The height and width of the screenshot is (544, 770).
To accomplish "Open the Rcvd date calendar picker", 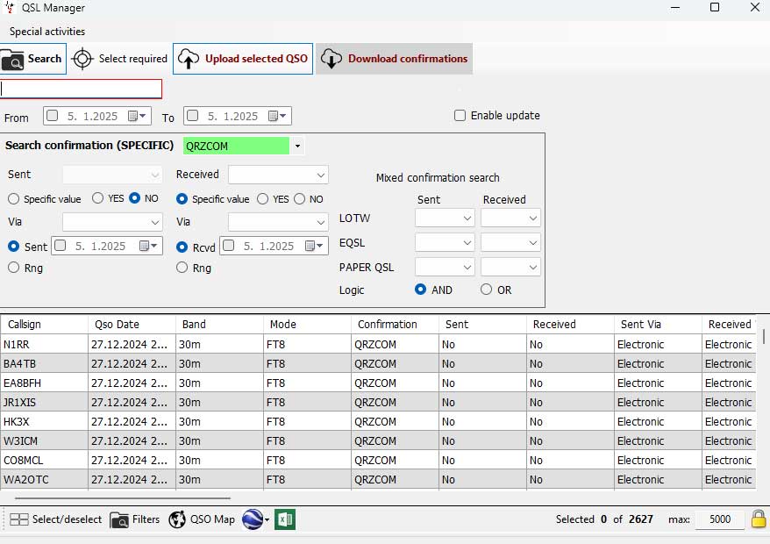I will click(314, 246).
